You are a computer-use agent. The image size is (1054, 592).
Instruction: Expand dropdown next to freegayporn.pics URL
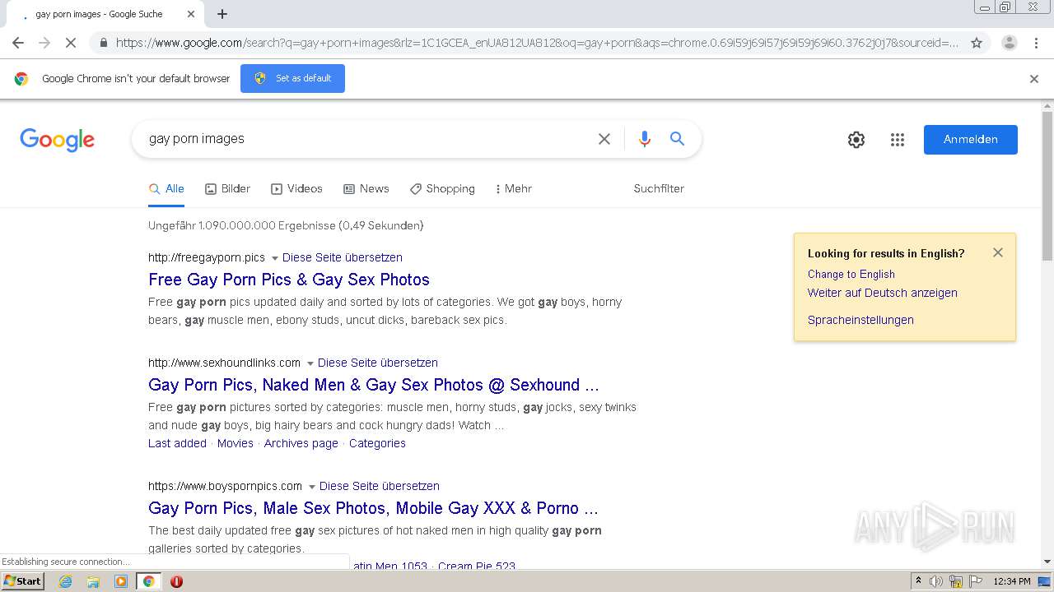tap(275, 258)
